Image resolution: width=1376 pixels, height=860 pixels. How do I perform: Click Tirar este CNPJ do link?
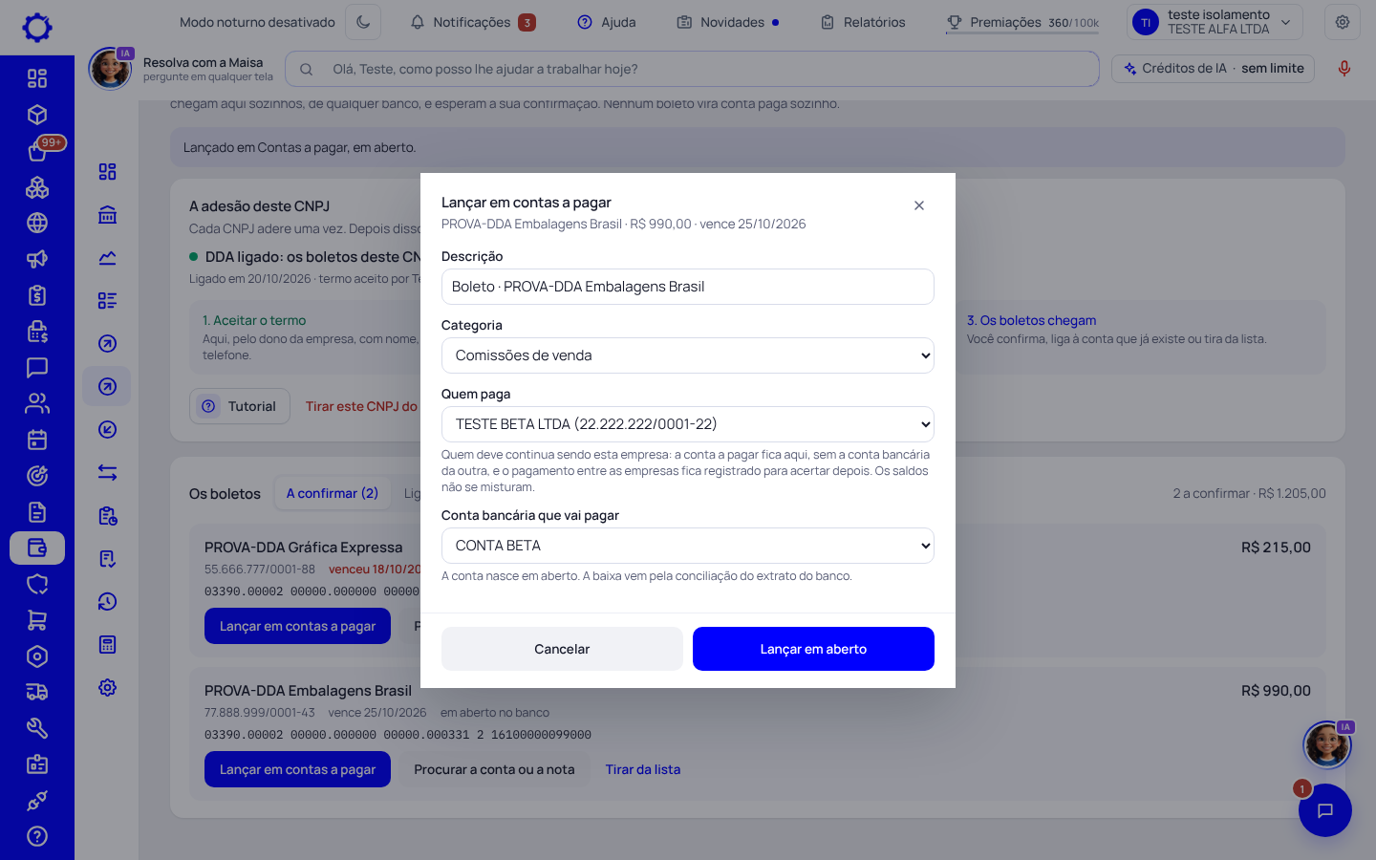361,406
